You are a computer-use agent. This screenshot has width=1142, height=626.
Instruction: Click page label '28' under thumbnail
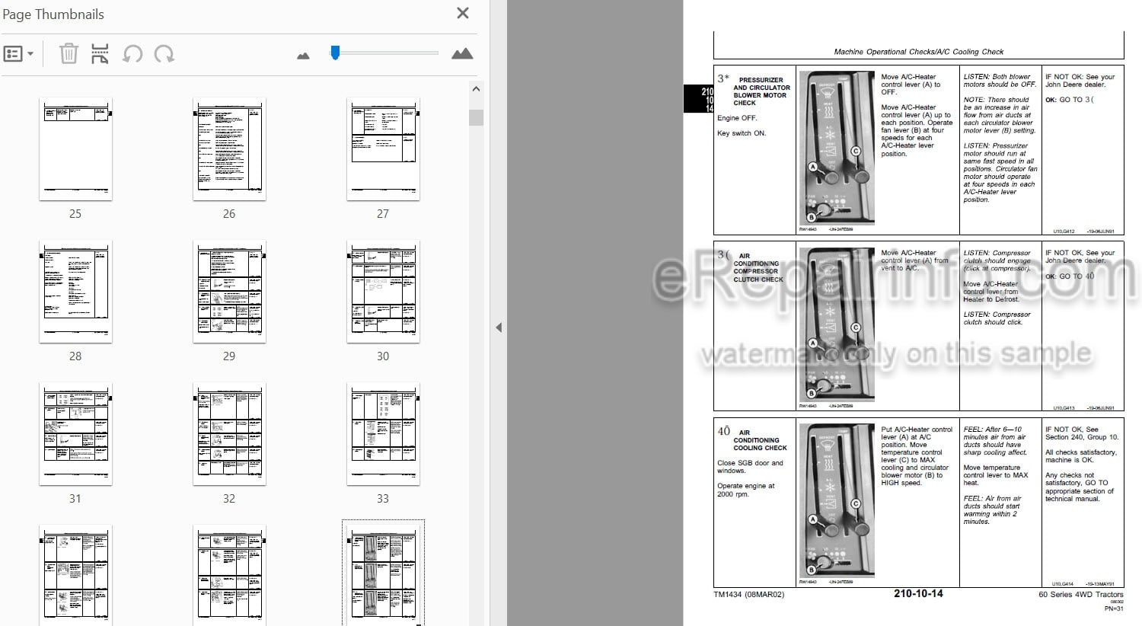point(75,356)
